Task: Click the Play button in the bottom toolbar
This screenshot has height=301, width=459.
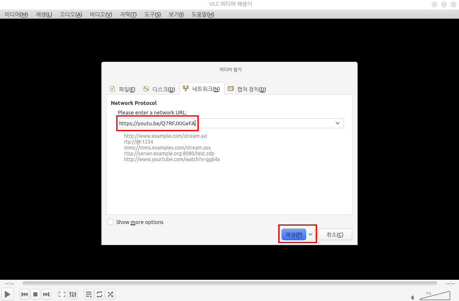Action: click(x=8, y=294)
